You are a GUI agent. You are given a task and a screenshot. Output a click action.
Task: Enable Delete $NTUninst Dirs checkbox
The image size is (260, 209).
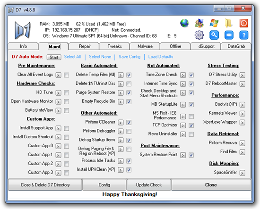pos(129,84)
